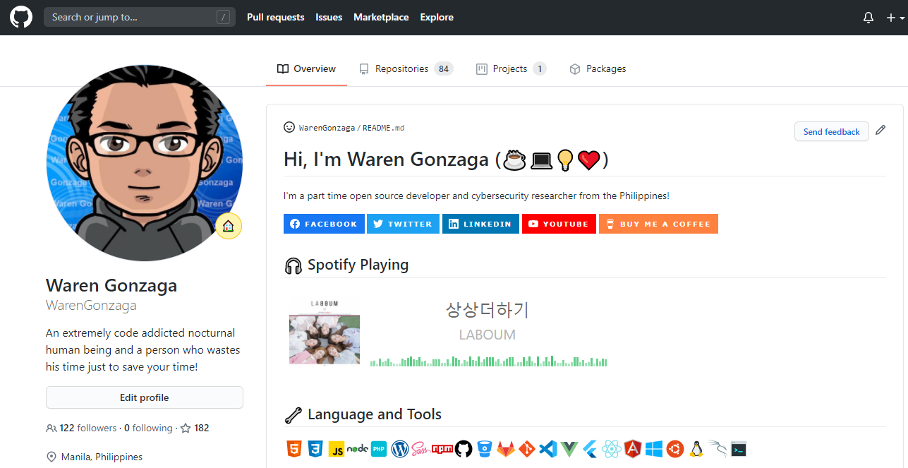Click the green Spotify audio bars

[x=489, y=361]
